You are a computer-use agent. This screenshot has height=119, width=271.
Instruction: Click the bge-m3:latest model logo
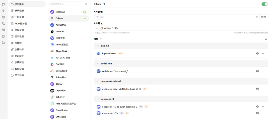[x=99, y=53]
